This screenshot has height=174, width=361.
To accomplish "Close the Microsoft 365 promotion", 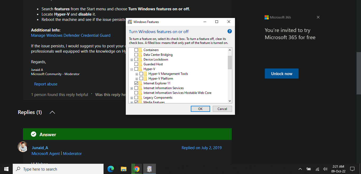I will point(318,17).
